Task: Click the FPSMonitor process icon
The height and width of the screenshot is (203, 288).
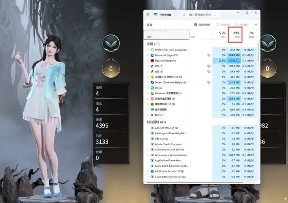Action: point(152,50)
